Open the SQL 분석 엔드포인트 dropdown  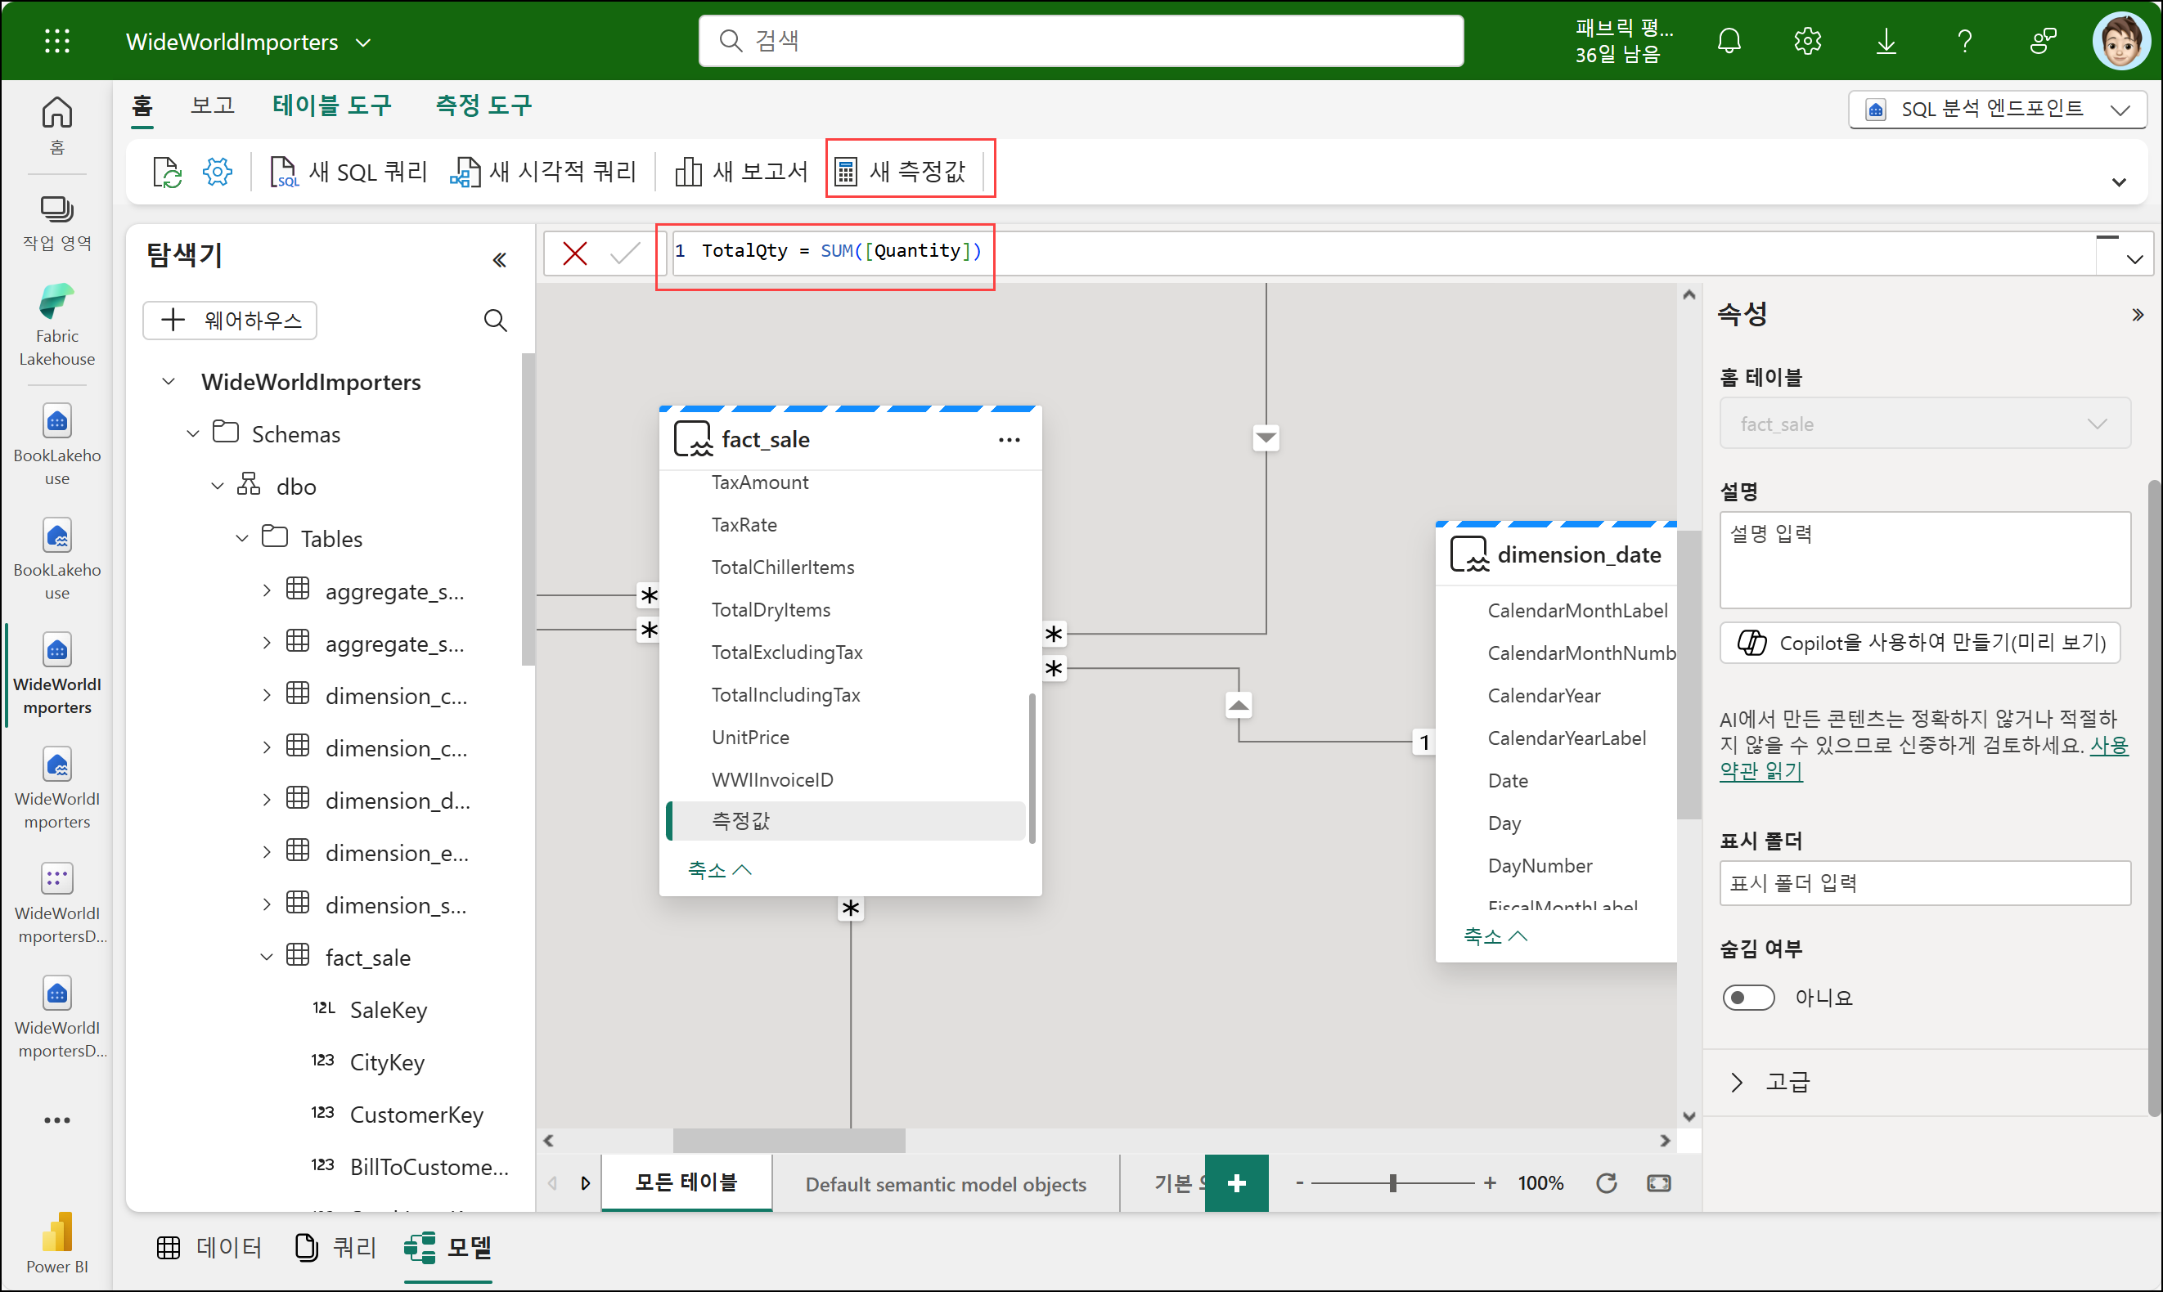1997,109
